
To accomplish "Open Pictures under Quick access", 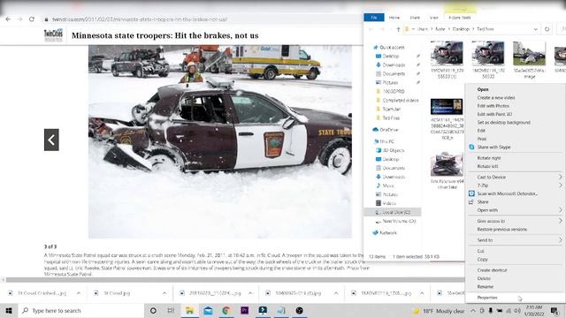I will [x=390, y=82].
